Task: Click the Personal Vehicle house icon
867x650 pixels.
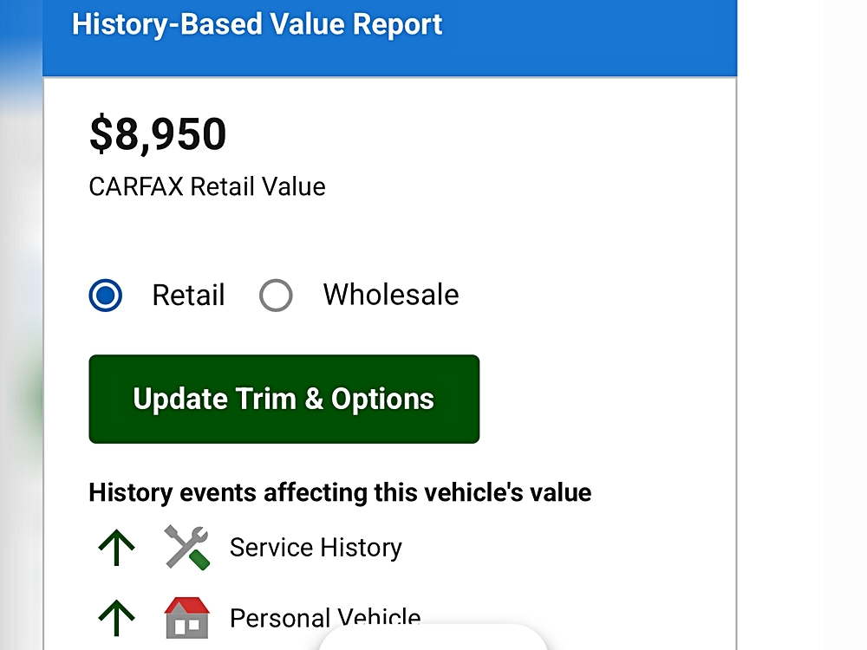Action: (187, 618)
